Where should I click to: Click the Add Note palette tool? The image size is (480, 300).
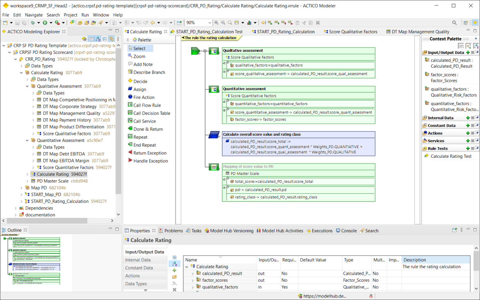pyautogui.click(x=143, y=64)
